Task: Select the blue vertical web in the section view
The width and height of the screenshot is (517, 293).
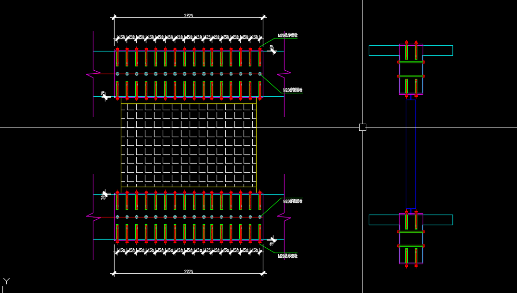Action: coord(411,154)
